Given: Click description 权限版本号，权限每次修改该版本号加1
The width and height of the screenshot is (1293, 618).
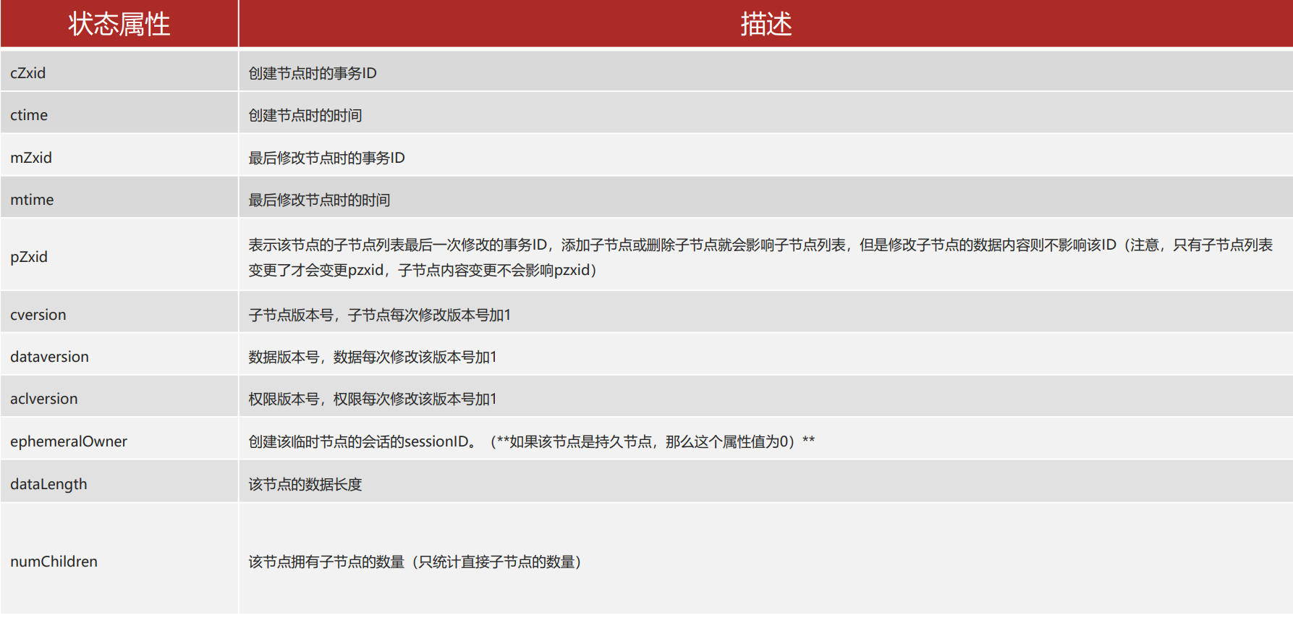Looking at the screenshot, I should pyautogui.click(x=373, y=399).
